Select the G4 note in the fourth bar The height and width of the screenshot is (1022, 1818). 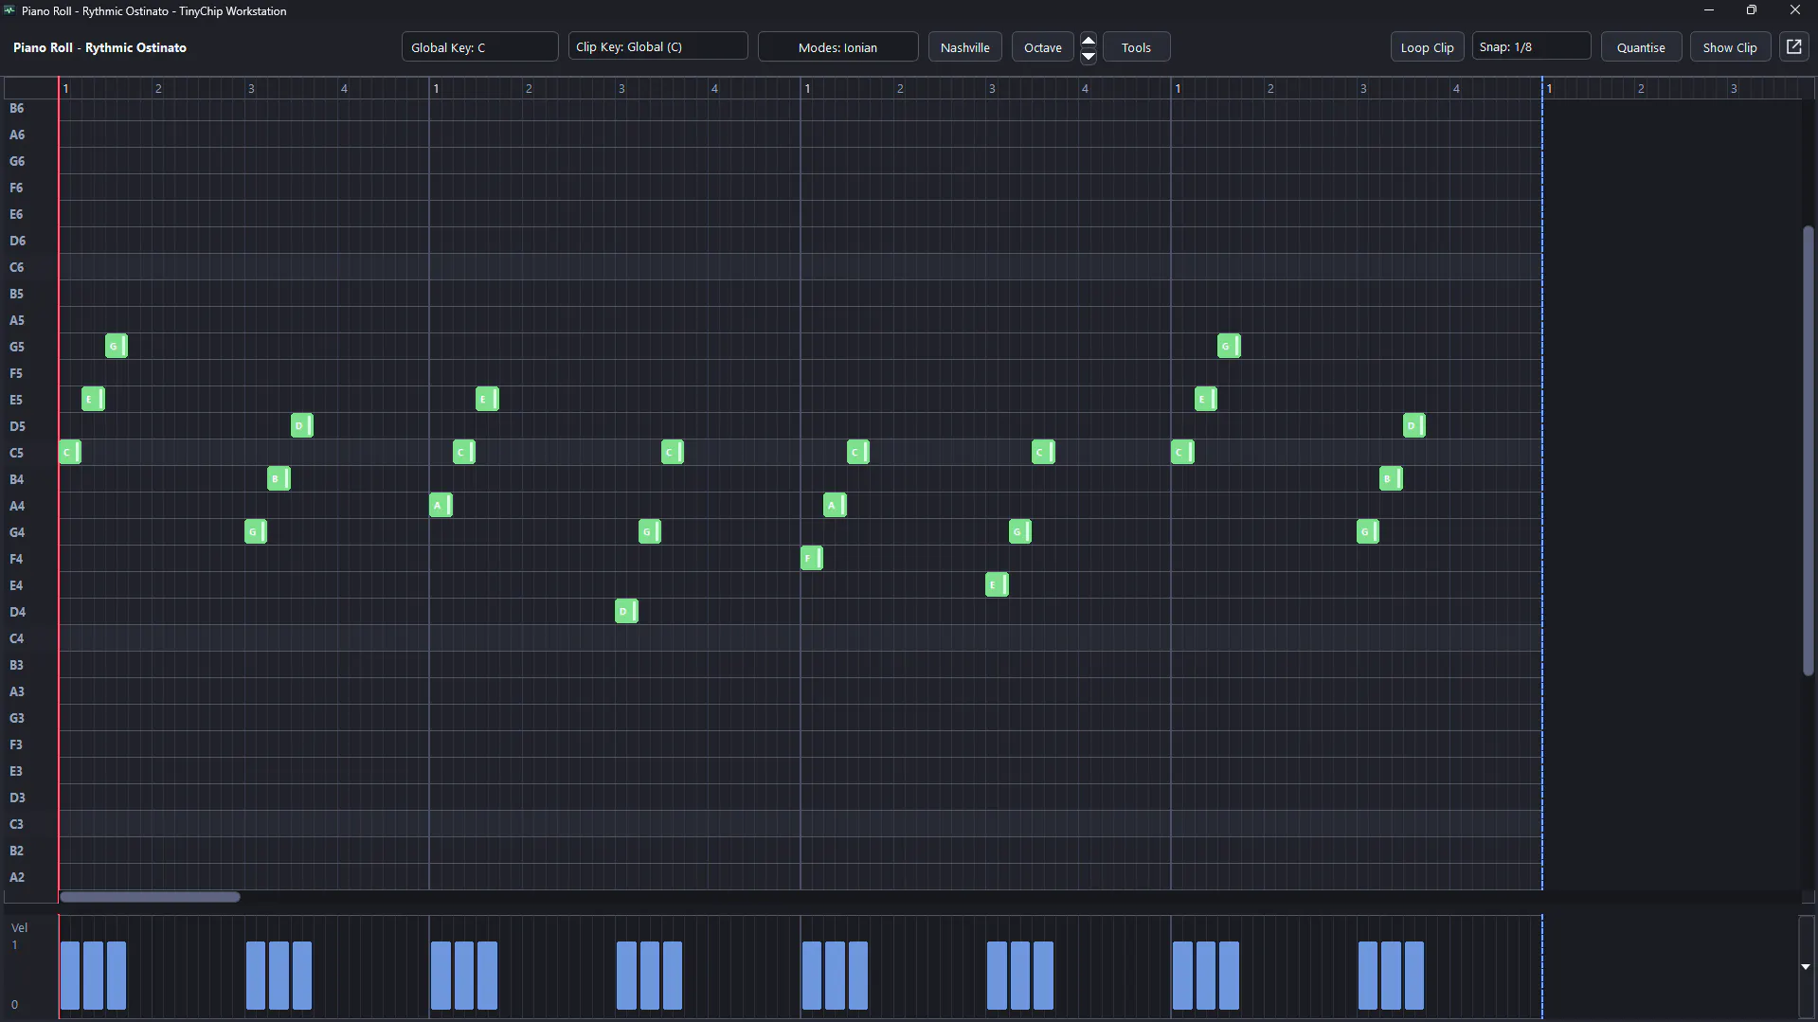pyautogui.click(x=1368, y=531)
